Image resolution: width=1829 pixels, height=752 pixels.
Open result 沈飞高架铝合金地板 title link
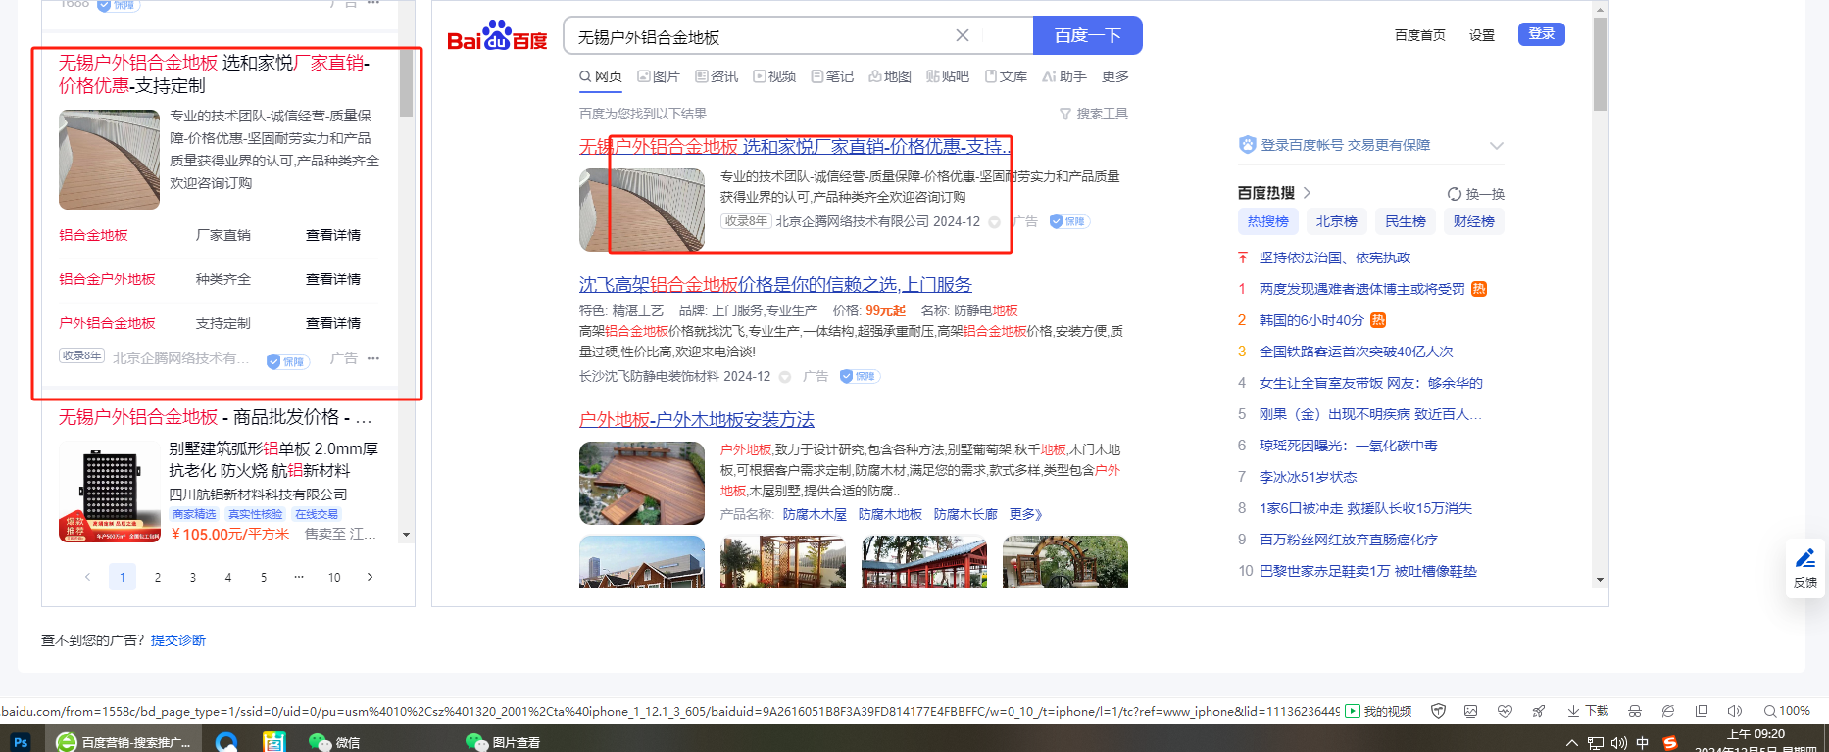775,284
